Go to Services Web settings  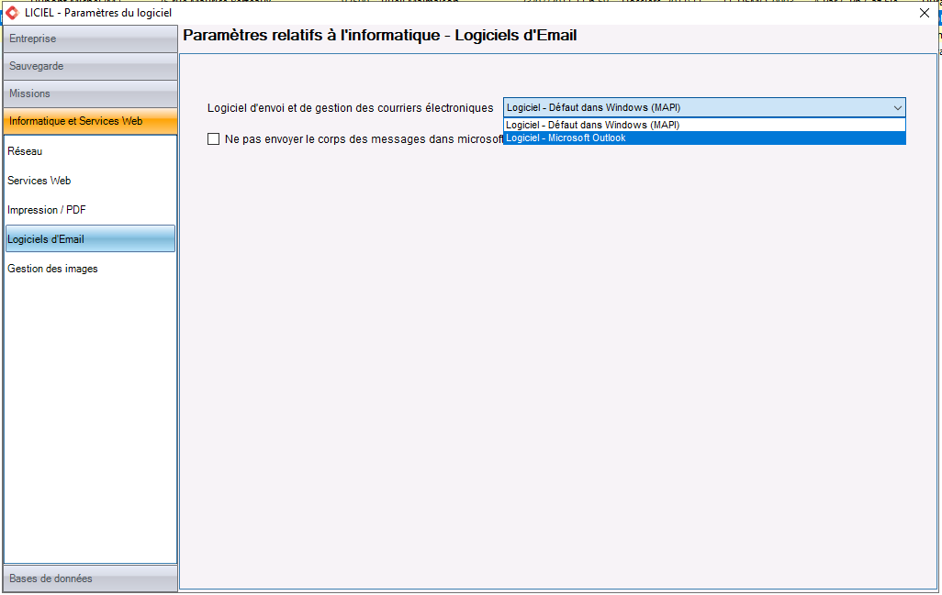39,181
